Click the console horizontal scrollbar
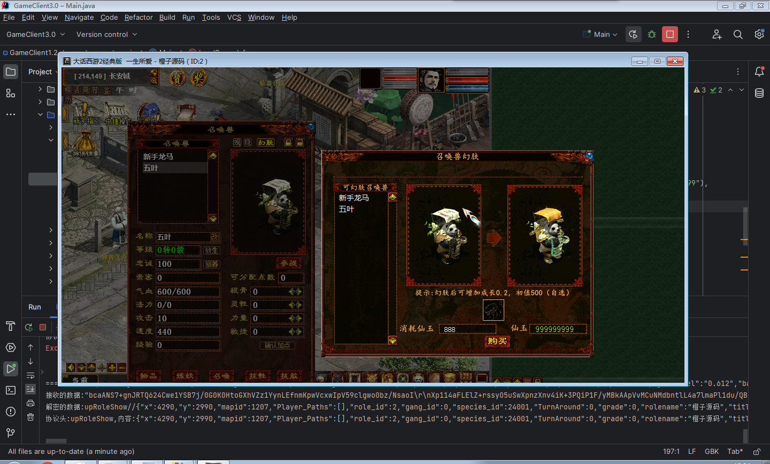This screenshot has width=770, height=464. [56, 441]
